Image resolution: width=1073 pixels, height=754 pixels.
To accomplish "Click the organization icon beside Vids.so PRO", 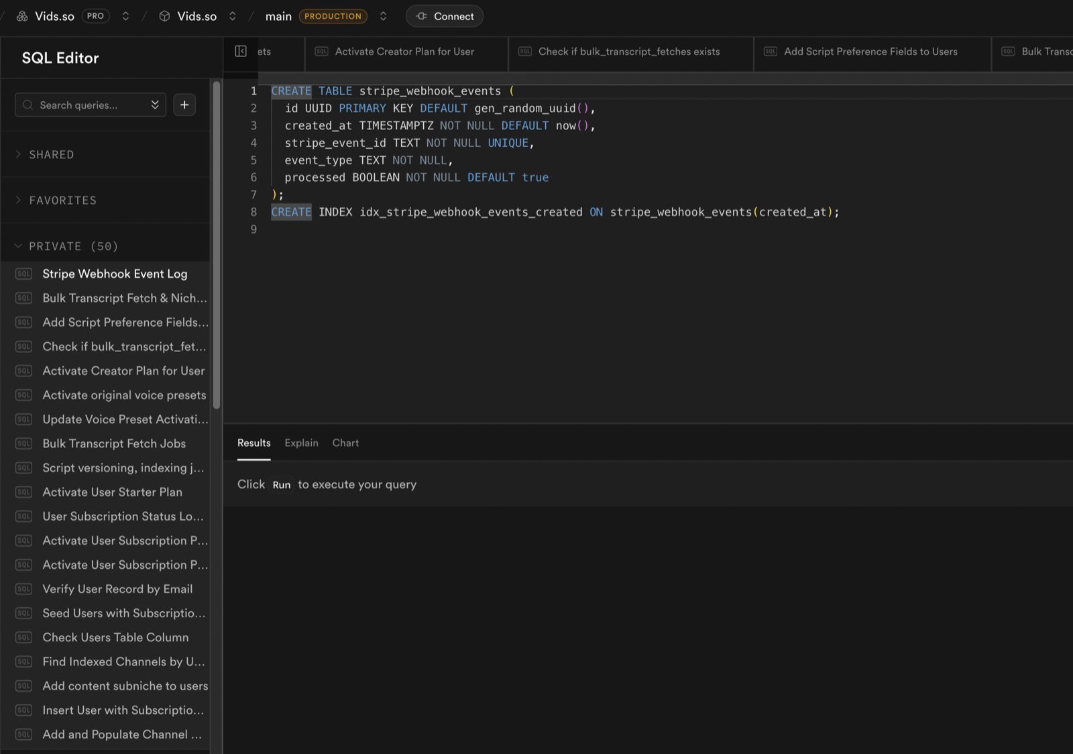I will [22, 16].
